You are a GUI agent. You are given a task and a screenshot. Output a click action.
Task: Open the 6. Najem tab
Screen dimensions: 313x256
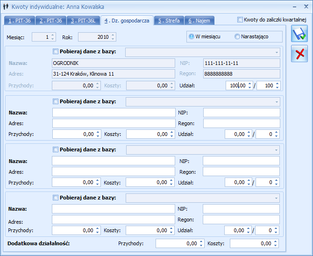(199, 21)
